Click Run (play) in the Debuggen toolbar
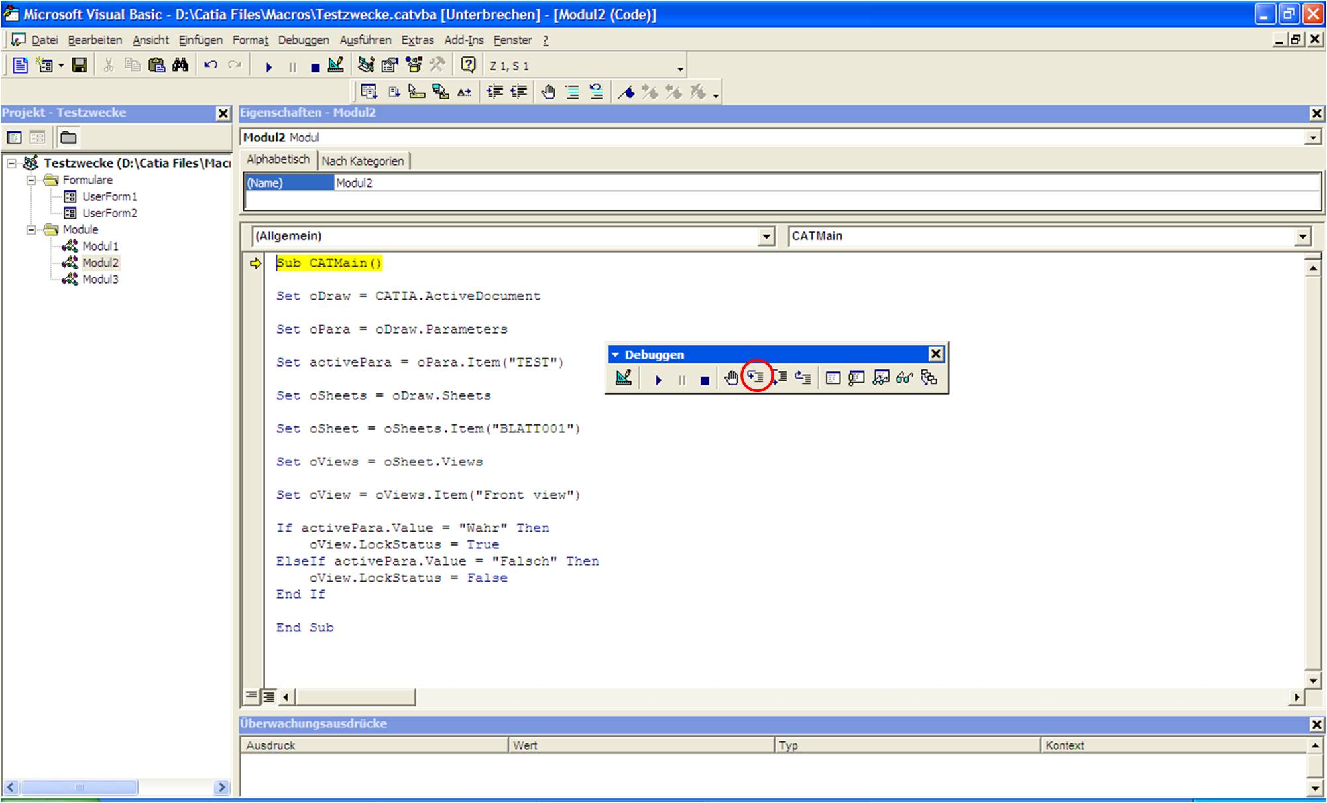 click(x=658, y=380)
